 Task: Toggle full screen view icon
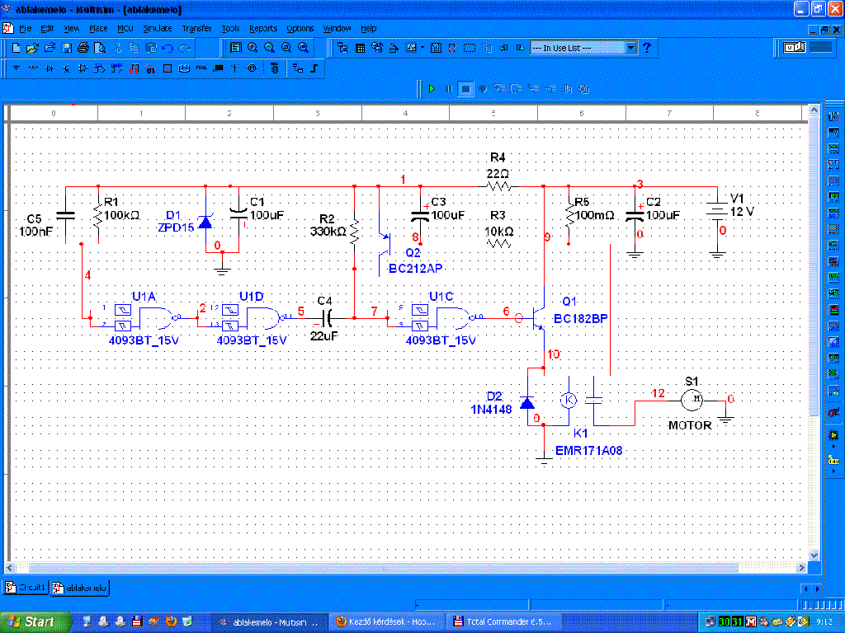(x=235, y=48)
